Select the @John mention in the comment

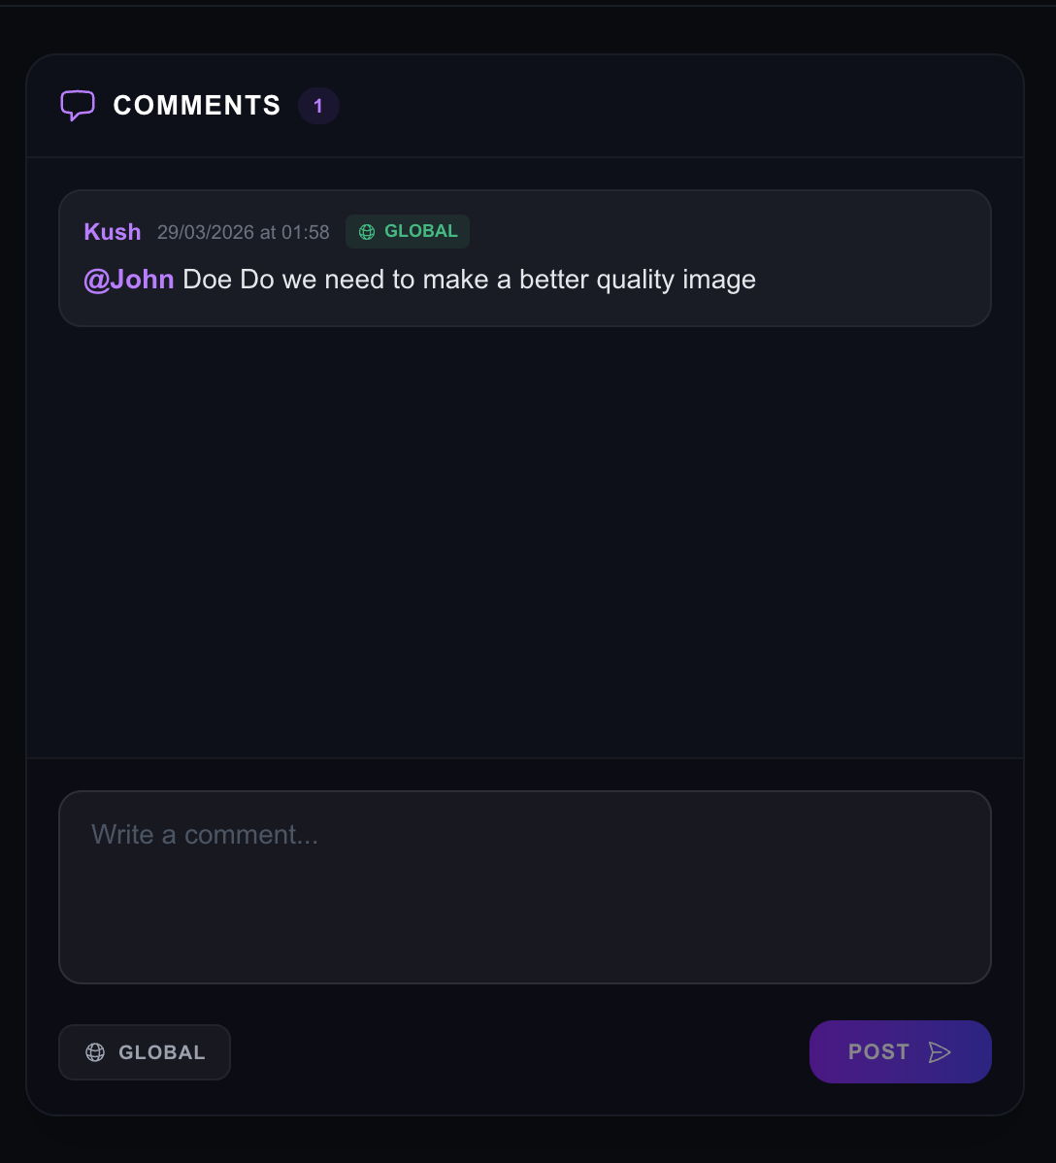point(129,280)
